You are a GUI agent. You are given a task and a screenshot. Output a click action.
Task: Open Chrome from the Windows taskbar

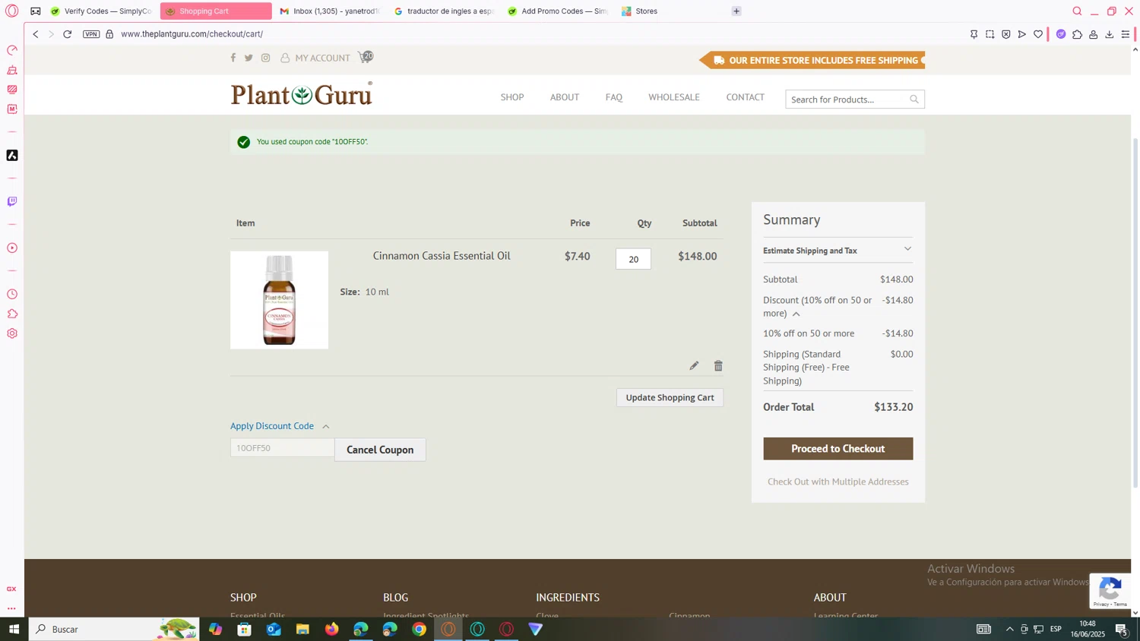pos(420,629)
